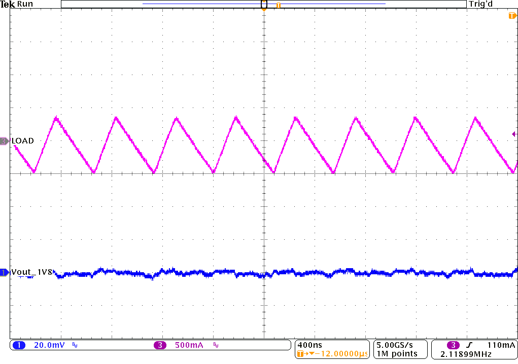This screenshot has height=364, width=518.
Task: Click the BW bandwidth-limit icon next to 20.0mV
Action: [74, 345]
